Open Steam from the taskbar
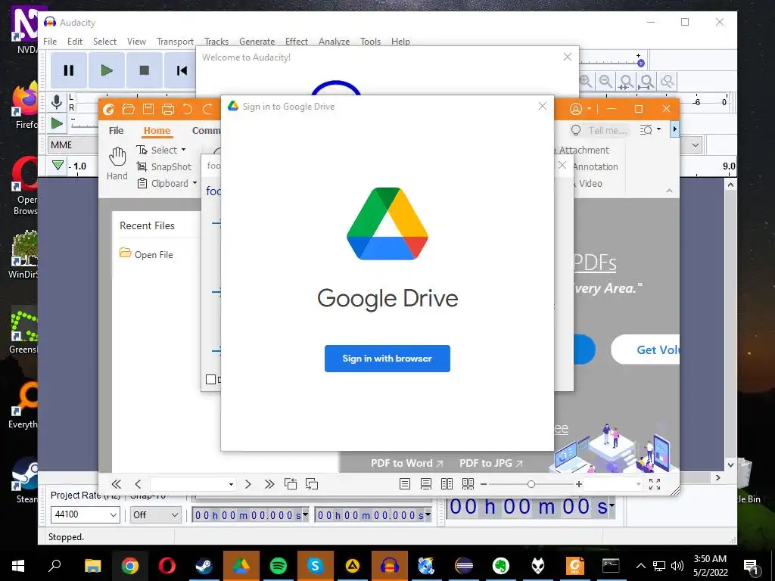 pyautogui.click(x=204, y=565)
